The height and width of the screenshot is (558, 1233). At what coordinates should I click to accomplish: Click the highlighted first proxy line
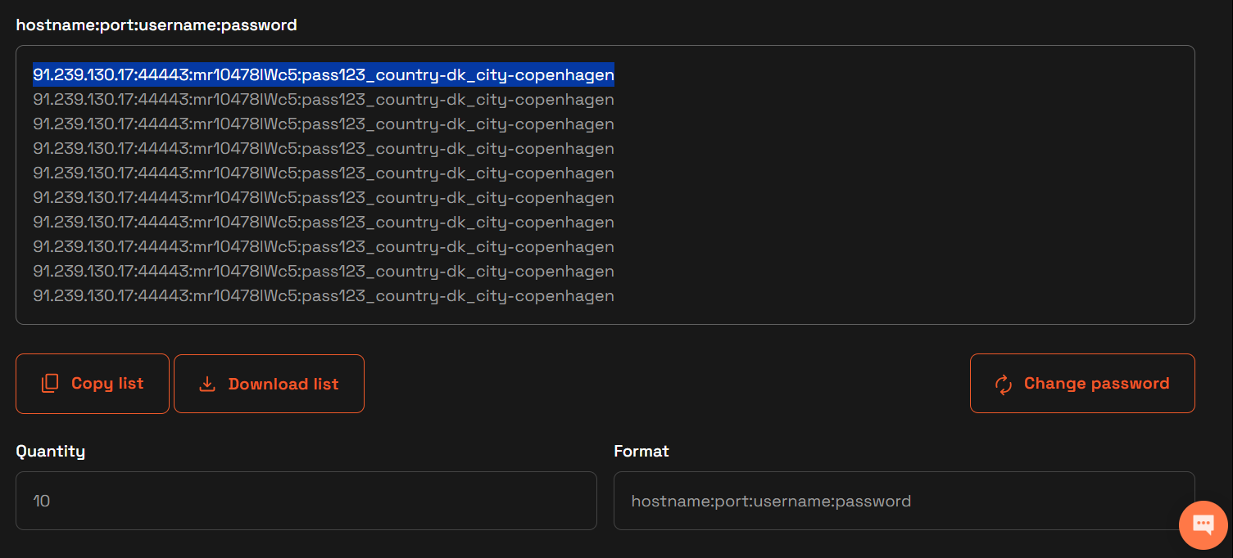[324, 75]
